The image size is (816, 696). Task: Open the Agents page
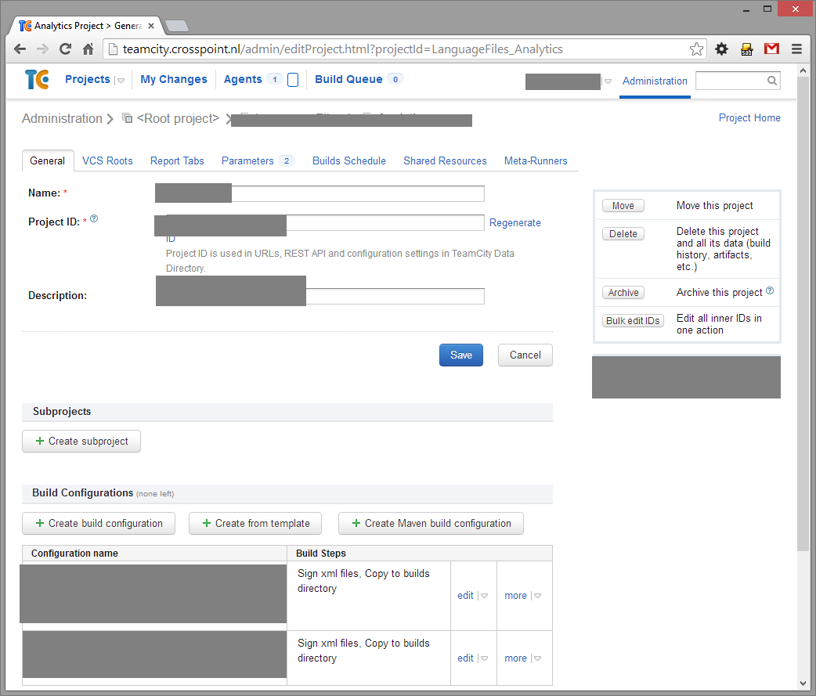click(243, 79)
